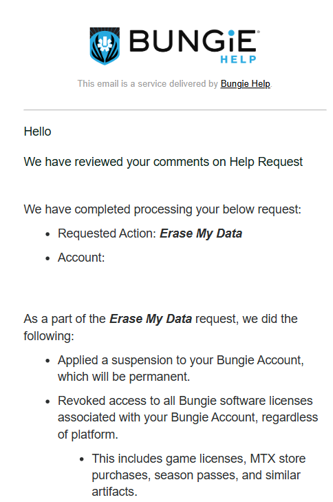333x502 pixels.
Task: Click bold "Erase My Data" before "request, we did"
Action: (151, 319)
